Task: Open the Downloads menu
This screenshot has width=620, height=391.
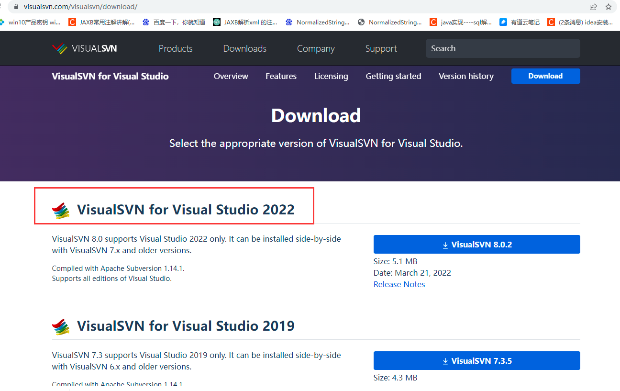Action: click(x=245, y=48)
